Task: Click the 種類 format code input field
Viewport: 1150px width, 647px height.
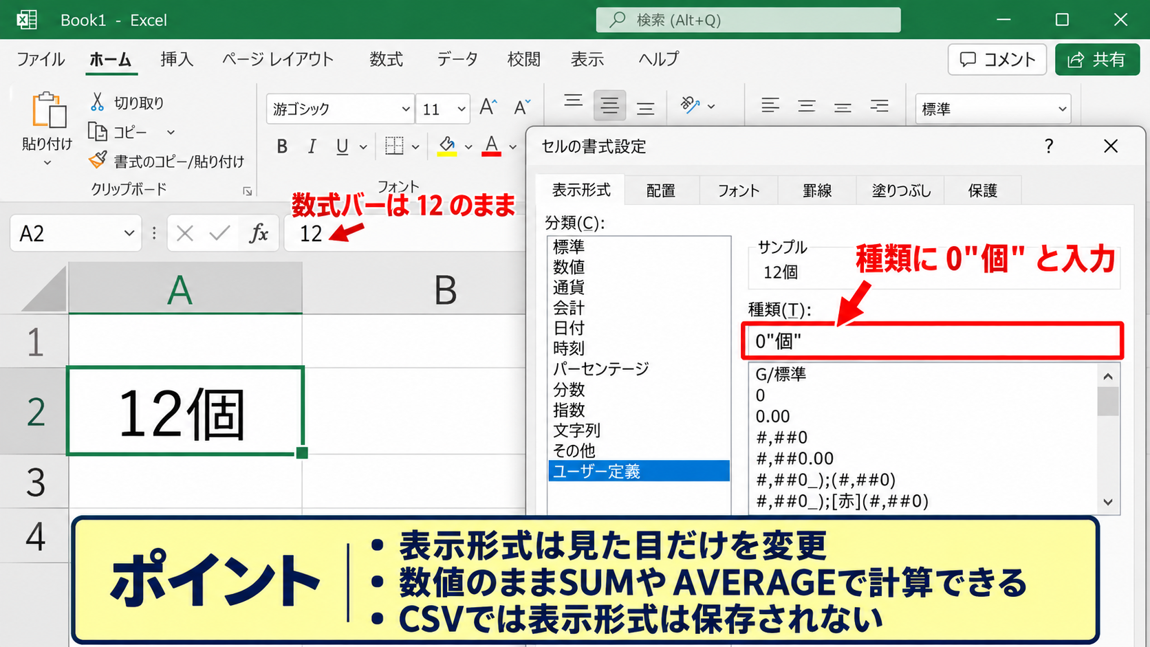Action: [x=932, y=340]
